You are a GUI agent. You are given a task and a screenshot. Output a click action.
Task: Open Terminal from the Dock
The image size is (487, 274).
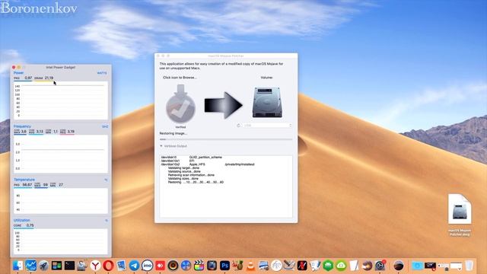[69, 266]
